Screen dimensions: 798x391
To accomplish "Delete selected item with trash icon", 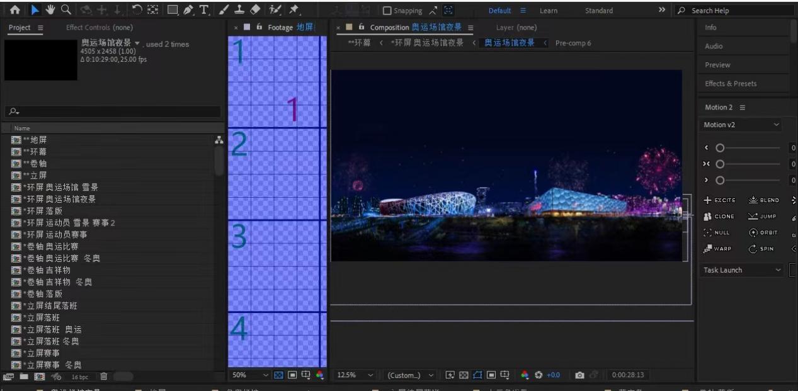I will coord(104,376).
